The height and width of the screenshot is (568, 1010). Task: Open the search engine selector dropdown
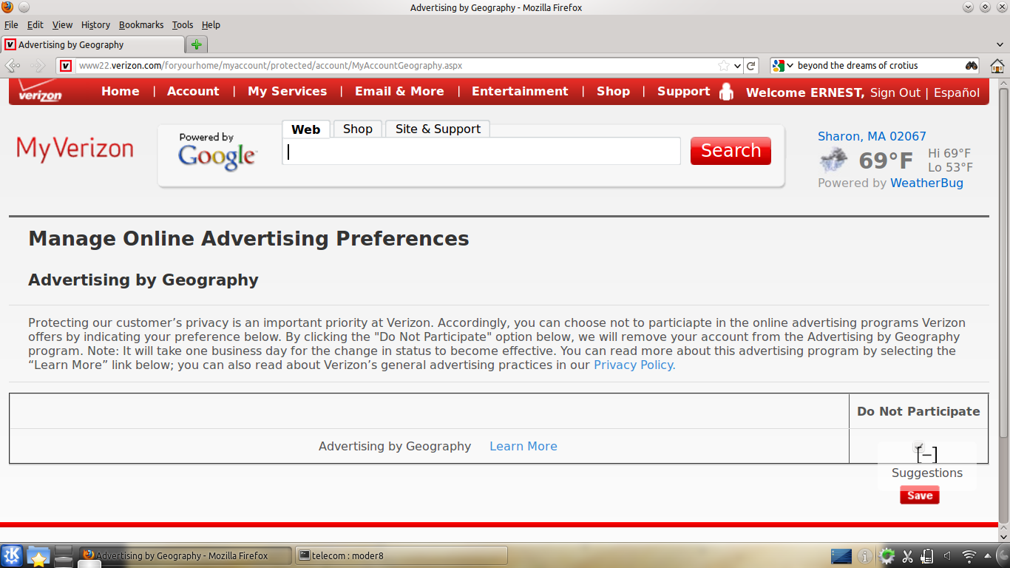(x=783, y=66)
